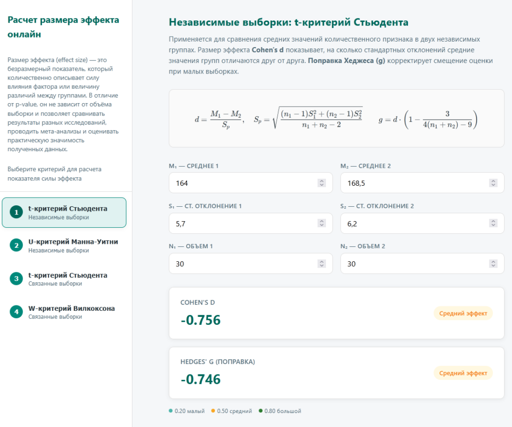This screenshot has width=512, height=427.
Task: Click the Hedges' g value -0.746
Action: (x=200, y=379)
